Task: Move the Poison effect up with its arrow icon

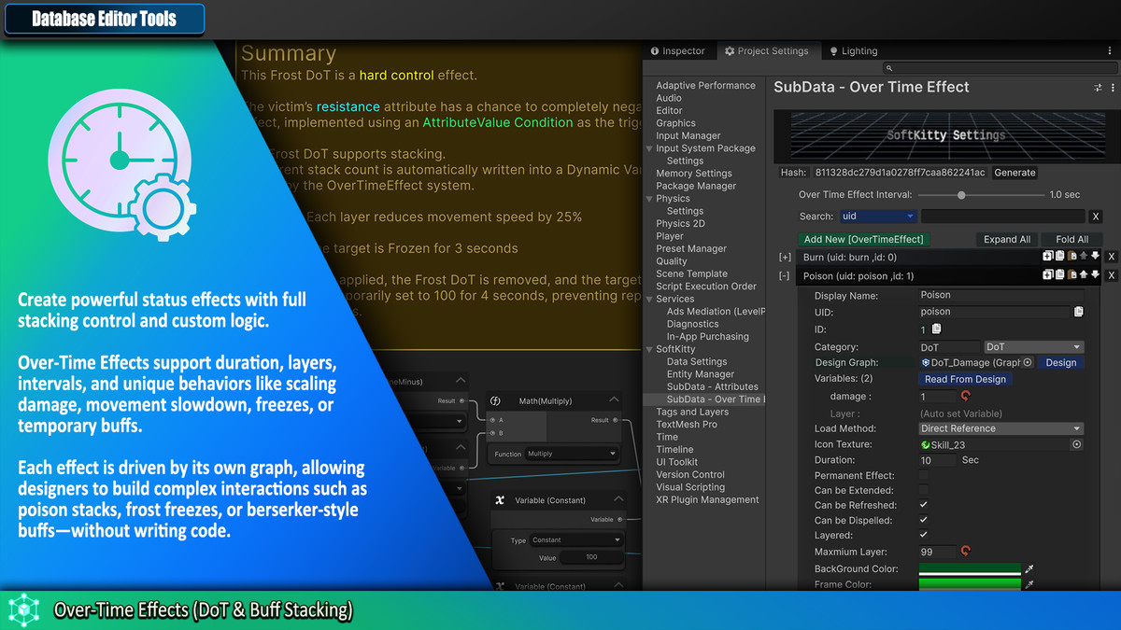Action: [1085, 273]
